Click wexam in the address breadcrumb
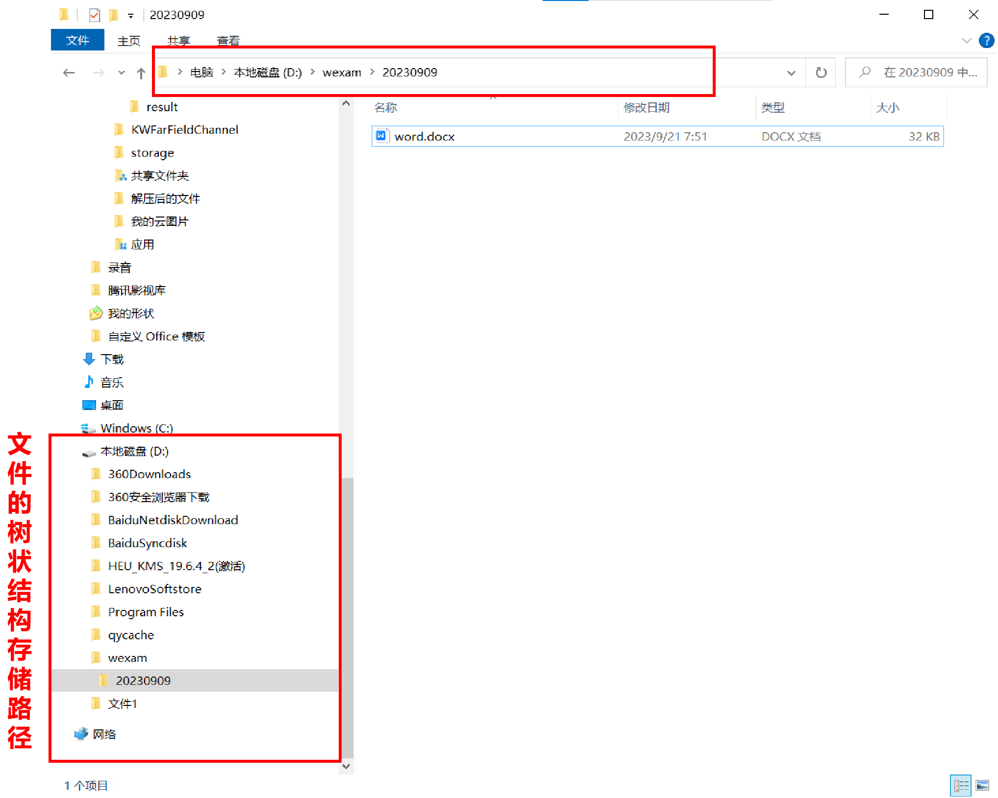This screenshot has height=798, width=998. 342,73
